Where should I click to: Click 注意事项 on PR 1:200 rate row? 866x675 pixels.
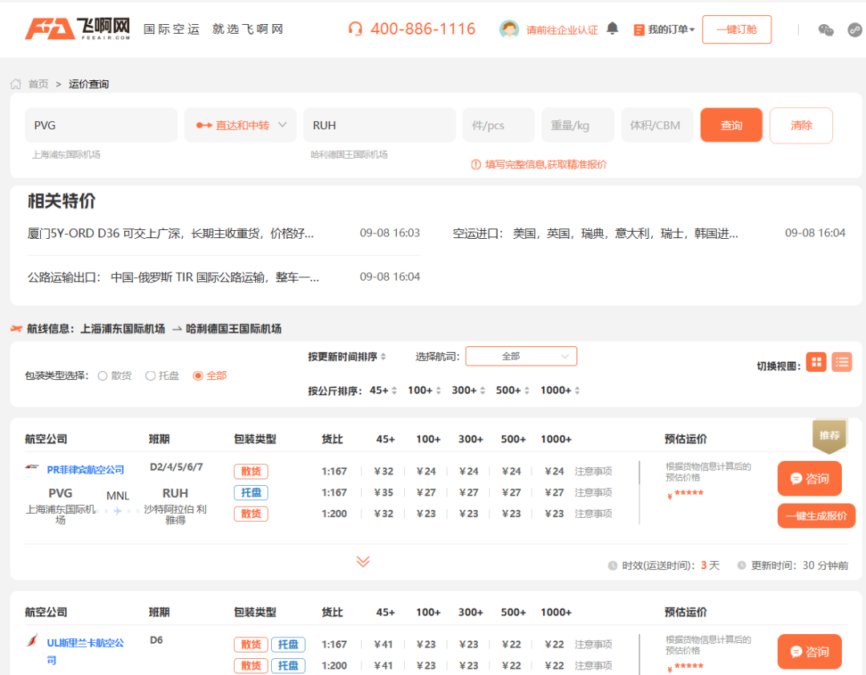click(593, 514)
